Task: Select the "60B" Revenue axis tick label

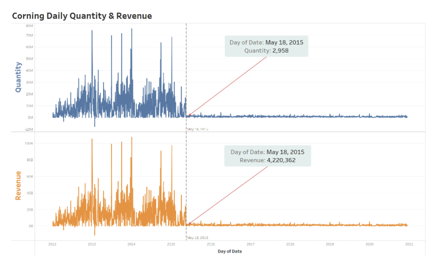Action: coord(30,177)
